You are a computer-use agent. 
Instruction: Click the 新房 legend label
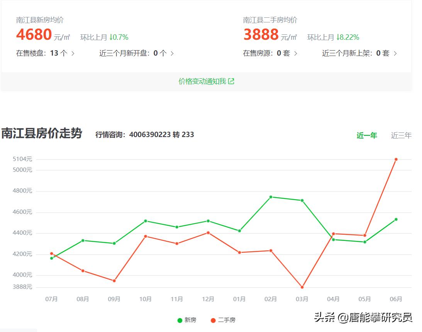[x=190, y=320]
